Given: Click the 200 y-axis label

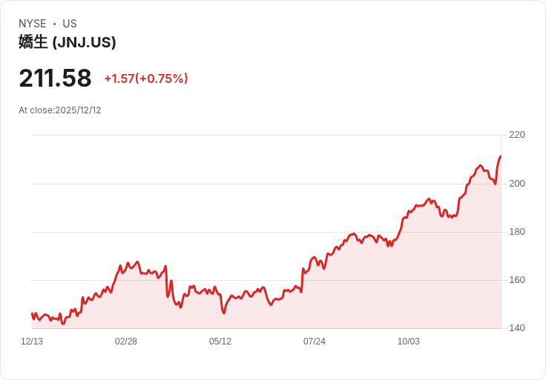Looking at the screenshot, I should (x=517, y=184).
